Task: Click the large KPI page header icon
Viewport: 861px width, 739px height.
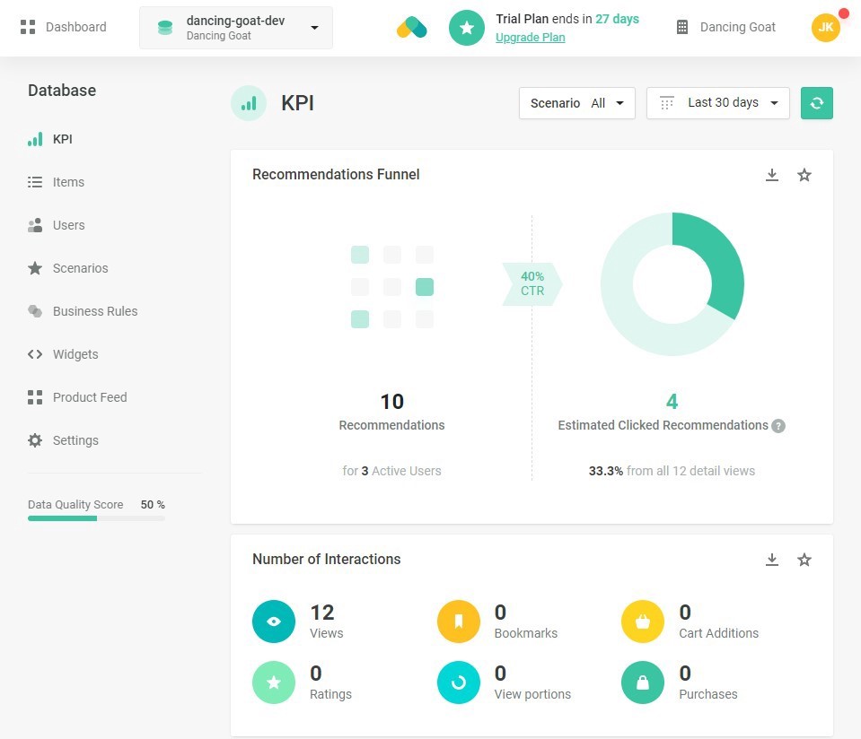Action: pos(249,103)
